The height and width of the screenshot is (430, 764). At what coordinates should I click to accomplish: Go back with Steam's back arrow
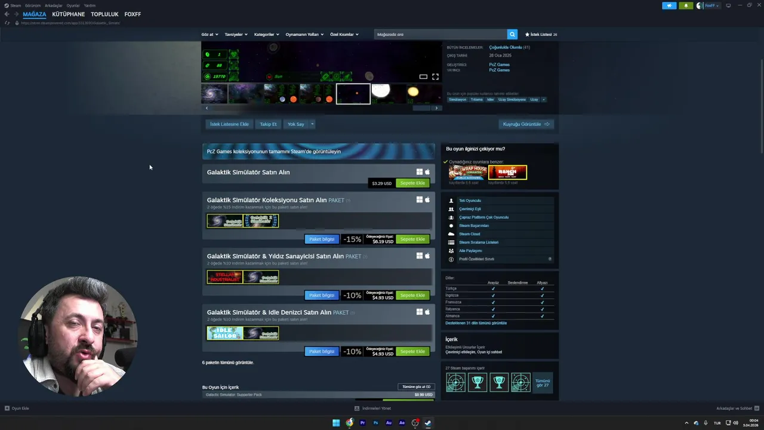click(x=7, y=14)
